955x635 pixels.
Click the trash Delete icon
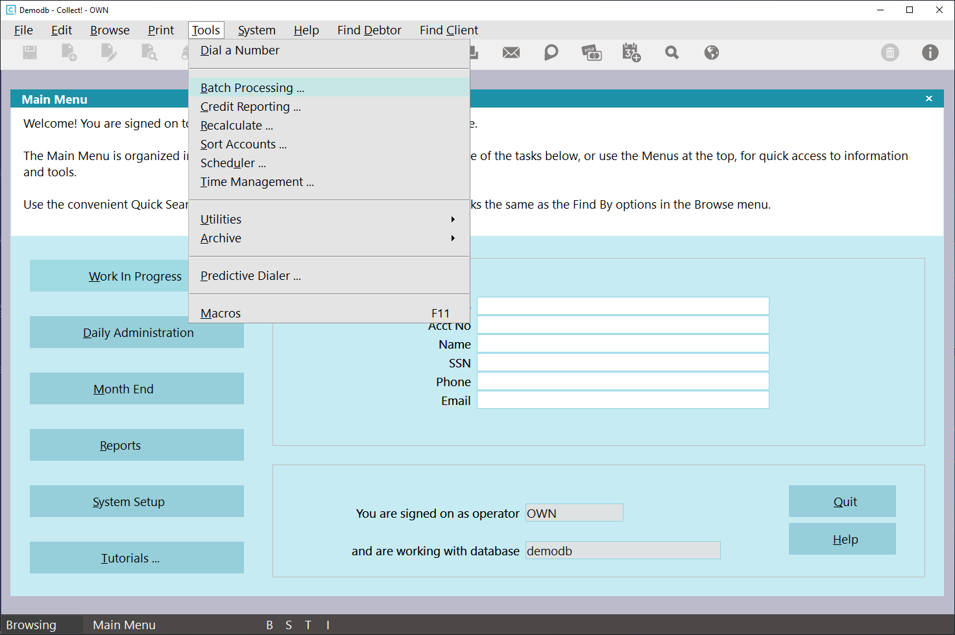[x=890, y=52]
